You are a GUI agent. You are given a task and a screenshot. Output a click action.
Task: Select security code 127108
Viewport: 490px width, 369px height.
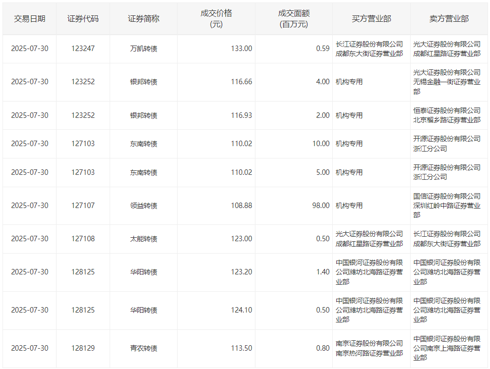tap(83, 239)
